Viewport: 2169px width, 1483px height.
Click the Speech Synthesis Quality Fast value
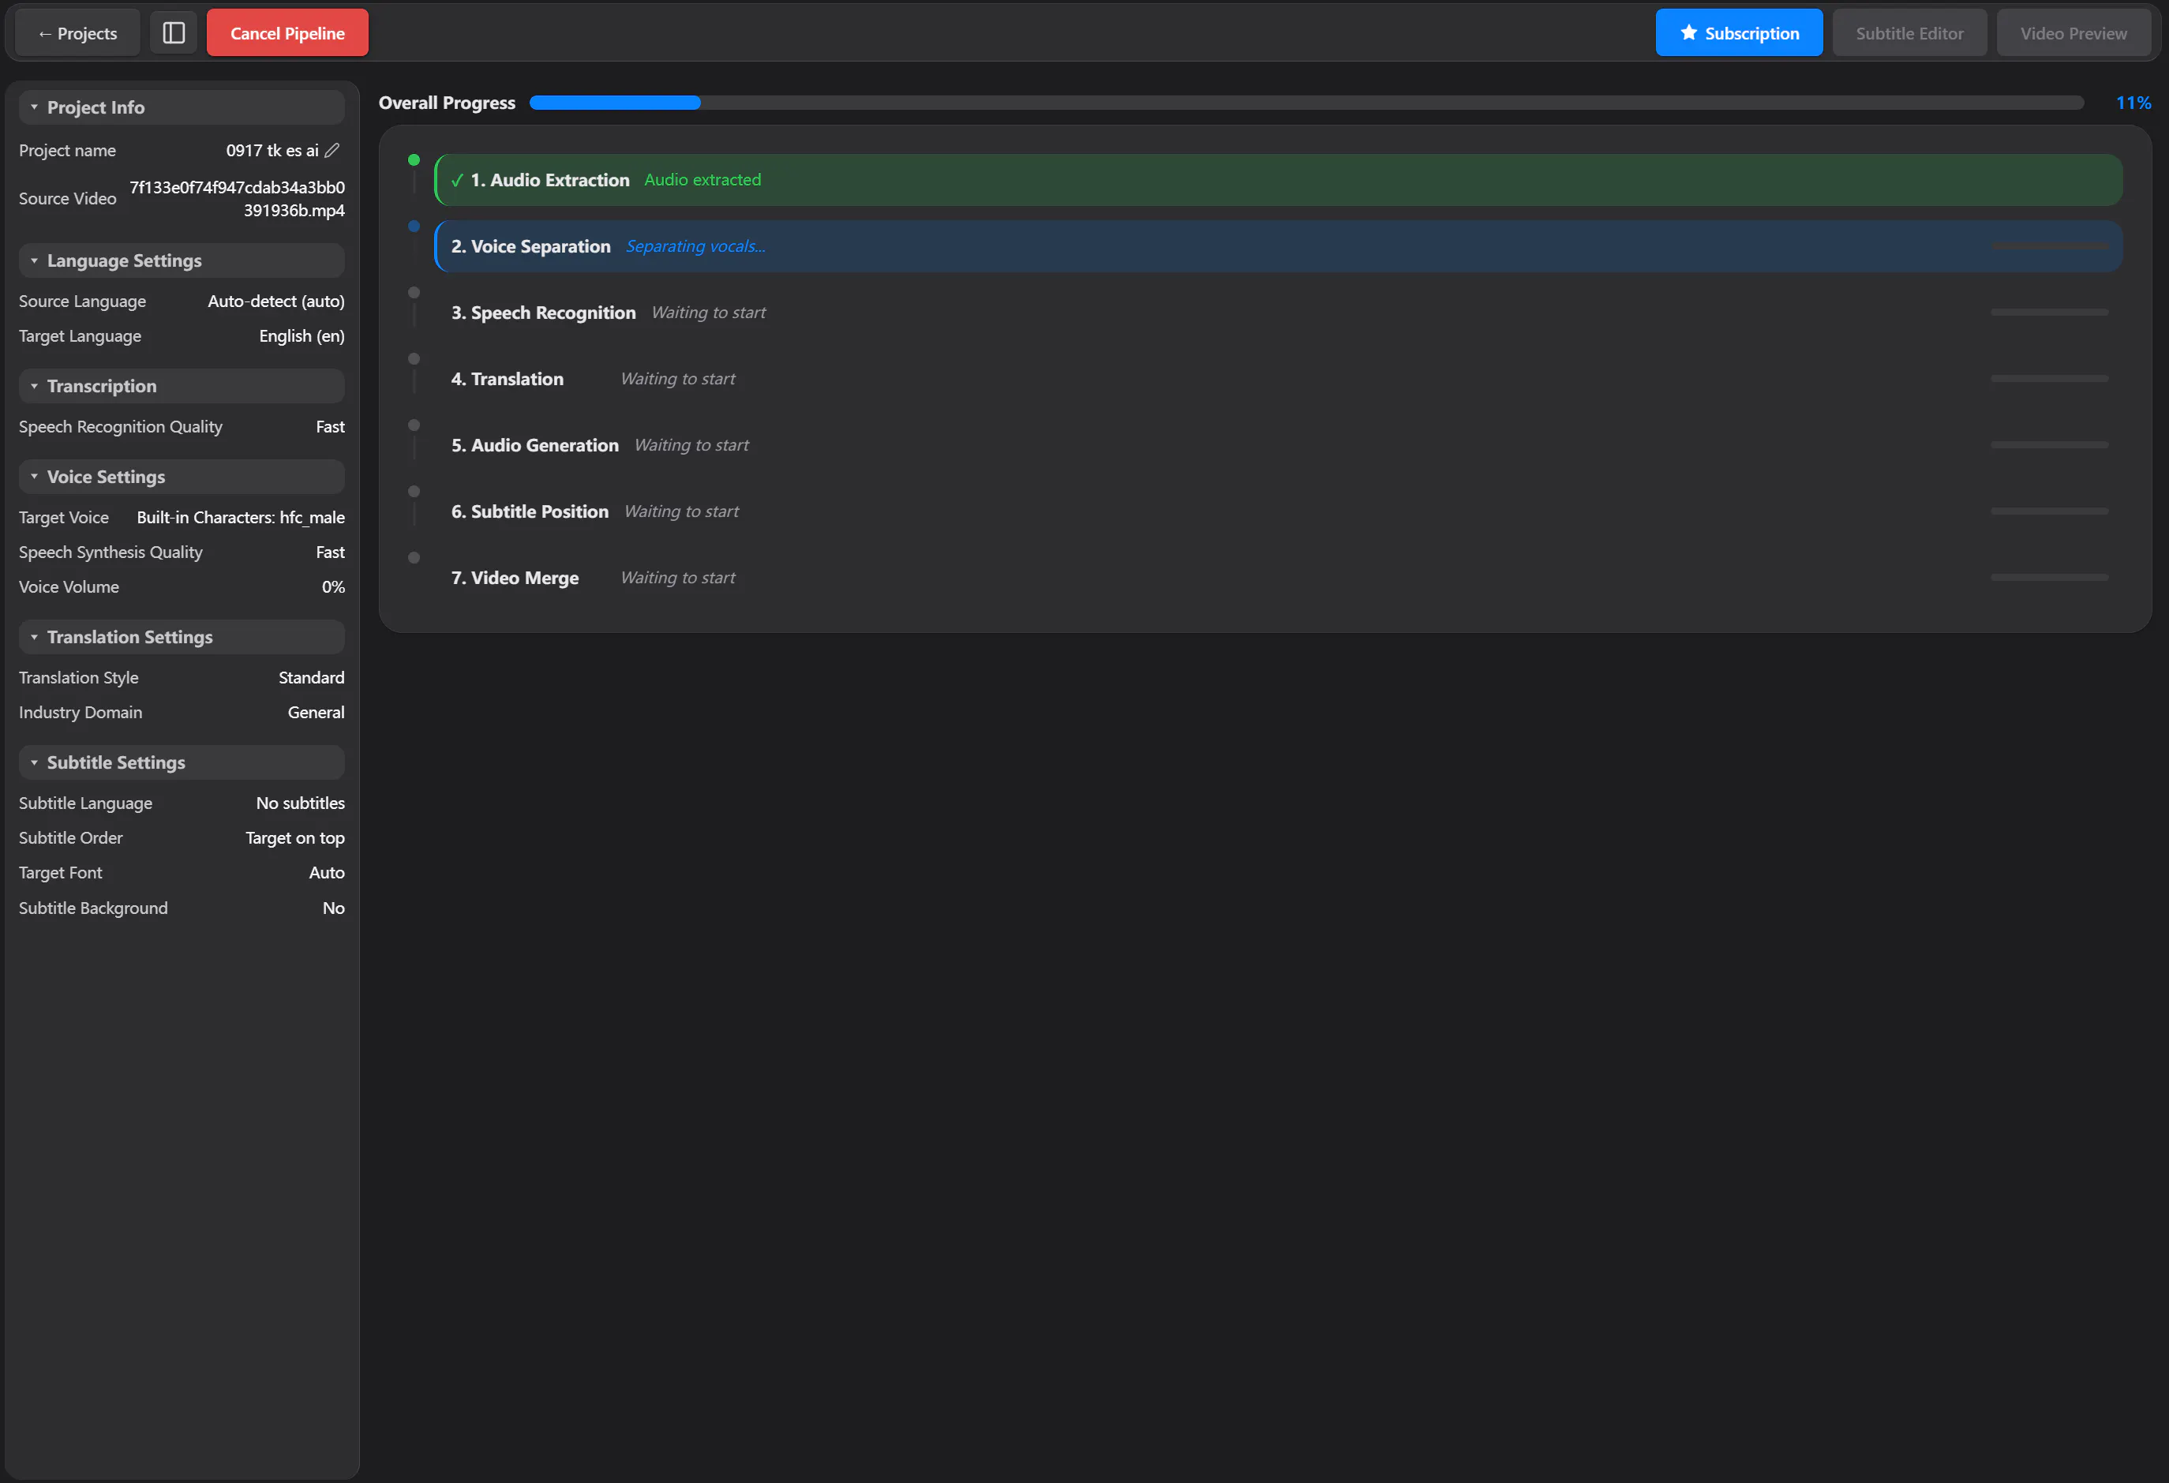pos(331,552)
